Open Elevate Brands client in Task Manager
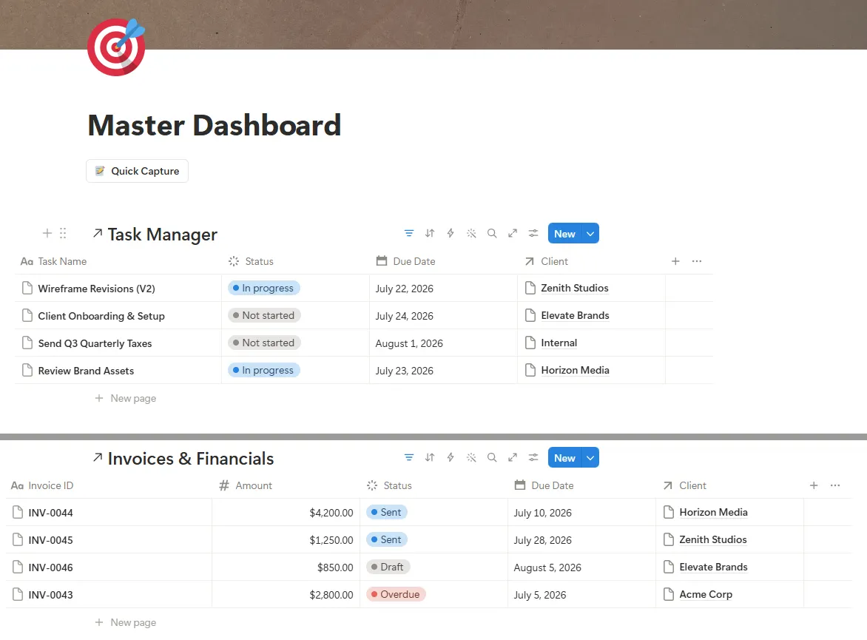867x640 pixels. [x=575, y=315]
